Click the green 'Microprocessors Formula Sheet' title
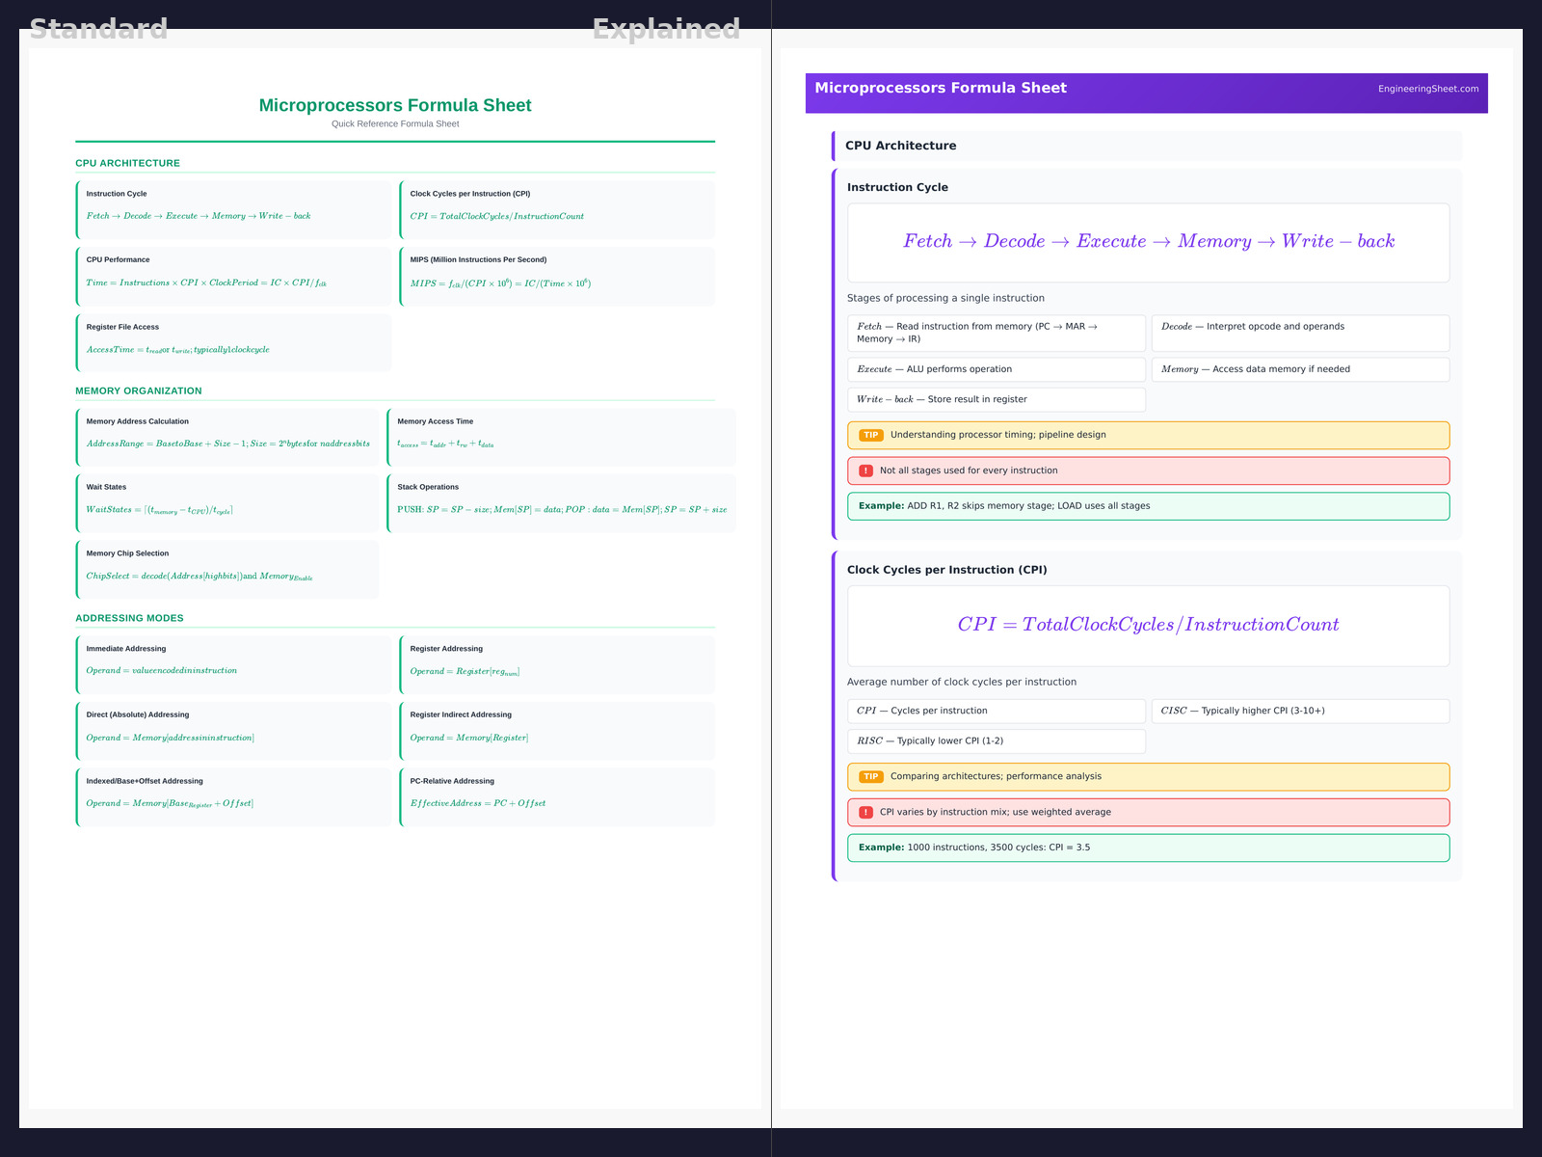The height and width of the screenshot is (1157, 1542). 395,105
